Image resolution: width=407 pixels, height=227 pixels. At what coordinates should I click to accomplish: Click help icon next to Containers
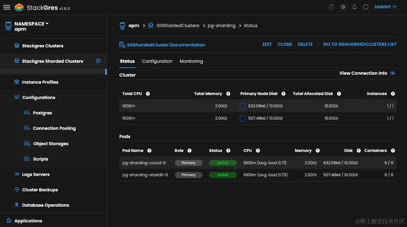[x=393, y=150]
